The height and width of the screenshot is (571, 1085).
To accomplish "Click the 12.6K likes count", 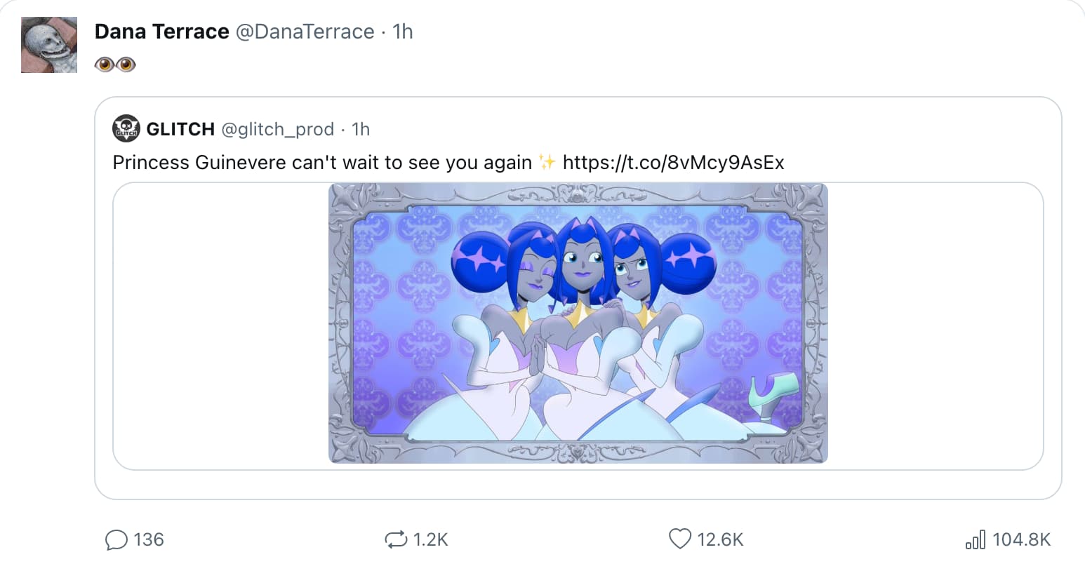I will coord(720,539).
